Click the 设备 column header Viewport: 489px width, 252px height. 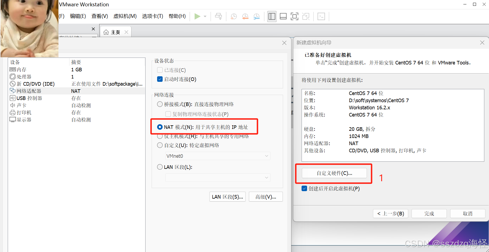[39, 62]
